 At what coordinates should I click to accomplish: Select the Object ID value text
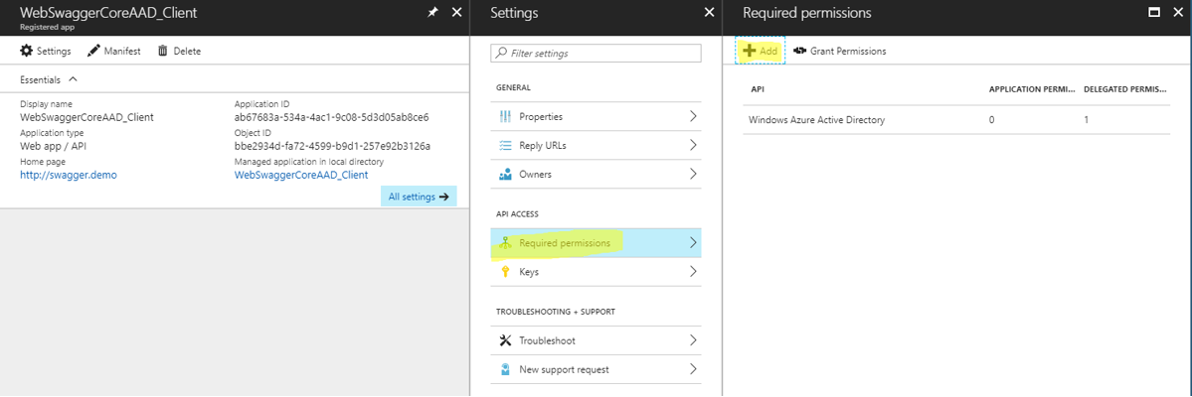[x=332, y=146]
